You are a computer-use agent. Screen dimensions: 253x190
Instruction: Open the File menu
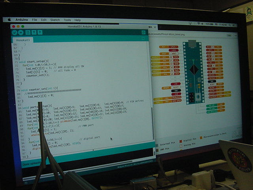34,20
